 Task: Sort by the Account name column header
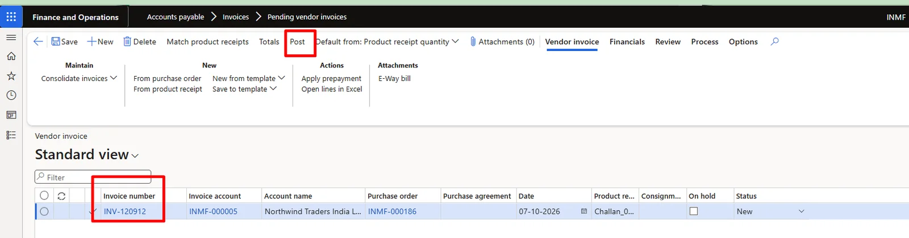(288, 196)
